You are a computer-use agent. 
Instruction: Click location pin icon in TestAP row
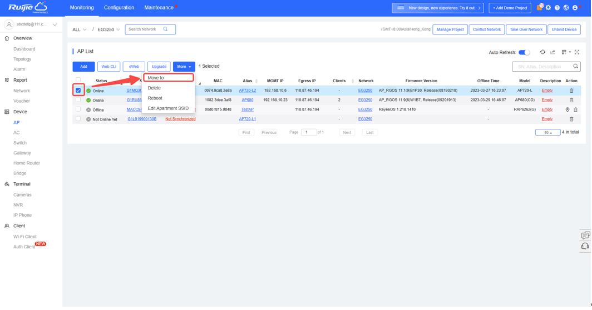pos(569,110)
